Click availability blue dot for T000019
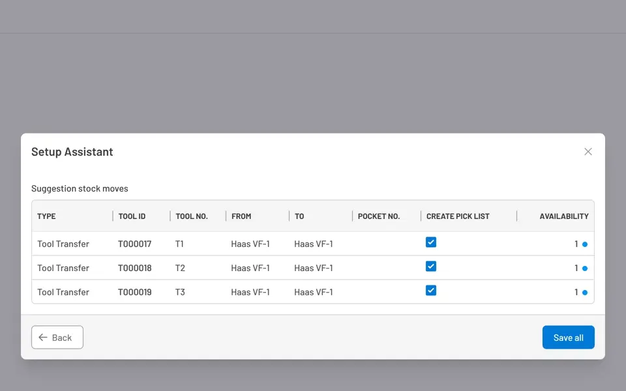The height and width of the screenshot is (391, 626). (x=584, y=293)
